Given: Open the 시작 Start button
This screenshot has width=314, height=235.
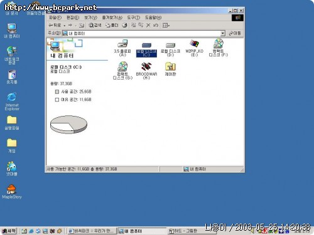Looking at the screenshot, I should tap(9, 231).
